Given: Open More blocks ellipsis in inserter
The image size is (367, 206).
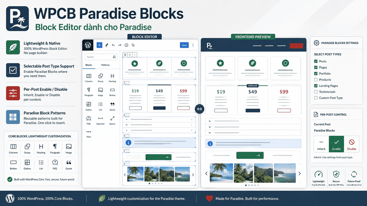Looking at the screenshot, I should (89, 134).
